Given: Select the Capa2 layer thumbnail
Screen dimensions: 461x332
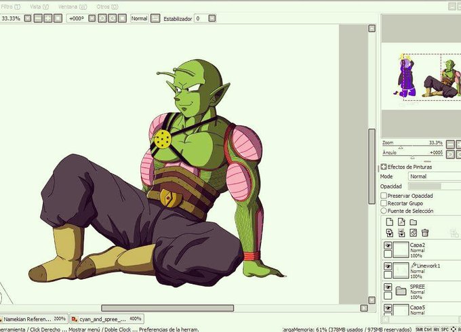Looking at the screenshot, I should tap(401, 250).
